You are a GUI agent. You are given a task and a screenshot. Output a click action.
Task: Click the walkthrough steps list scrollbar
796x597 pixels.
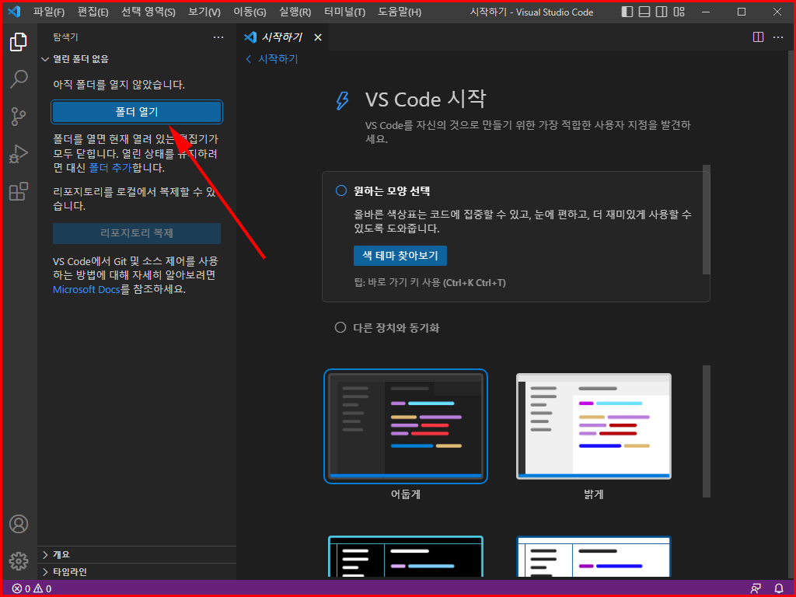tap(706, 219)
